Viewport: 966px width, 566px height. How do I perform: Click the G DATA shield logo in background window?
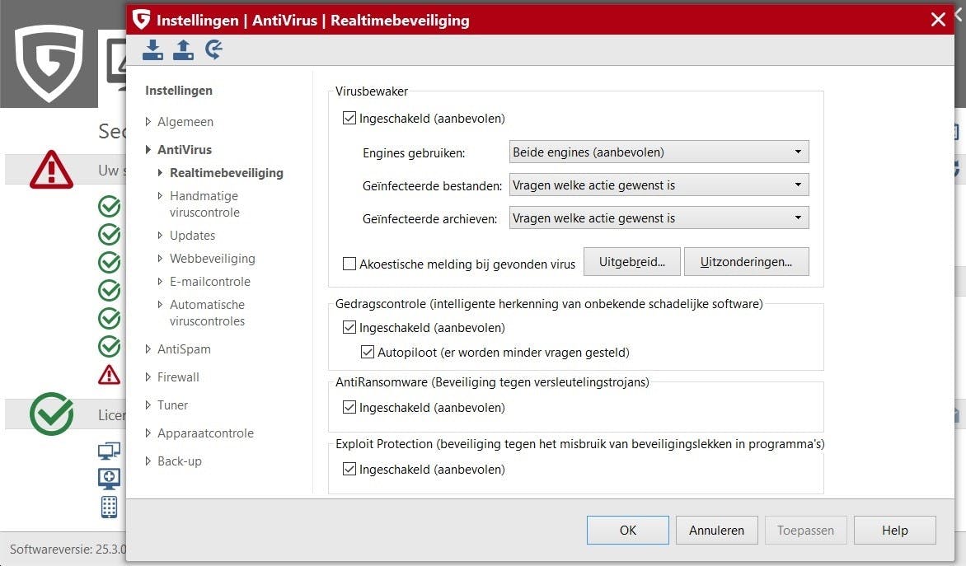[49, 62]
